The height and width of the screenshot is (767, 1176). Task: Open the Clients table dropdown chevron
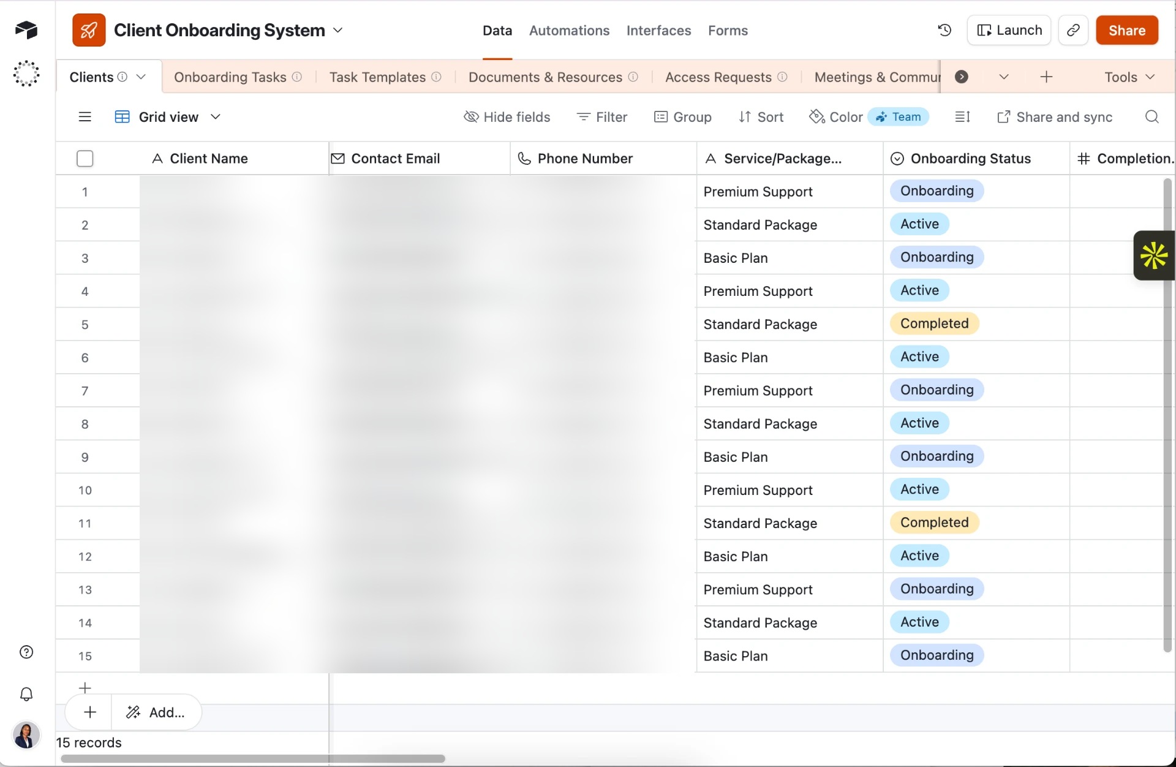click(x=141, y=77)
